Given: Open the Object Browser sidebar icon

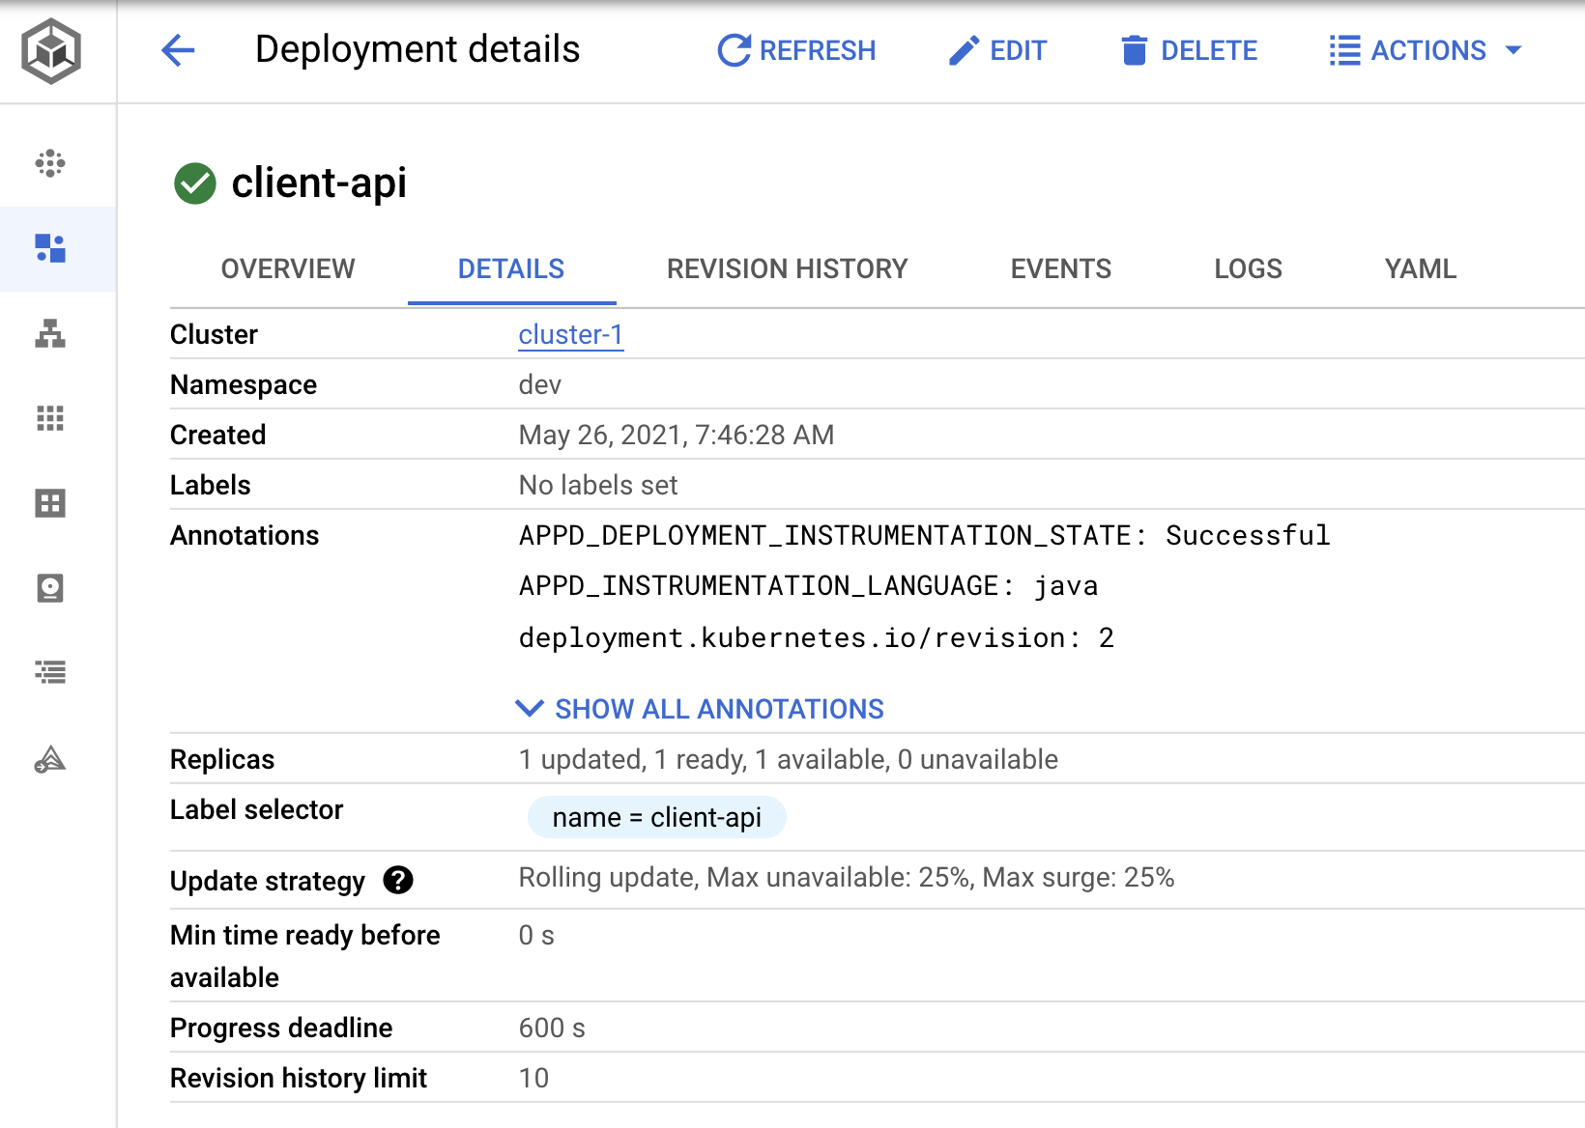Looking at the screenshot, I should point(49,672).
